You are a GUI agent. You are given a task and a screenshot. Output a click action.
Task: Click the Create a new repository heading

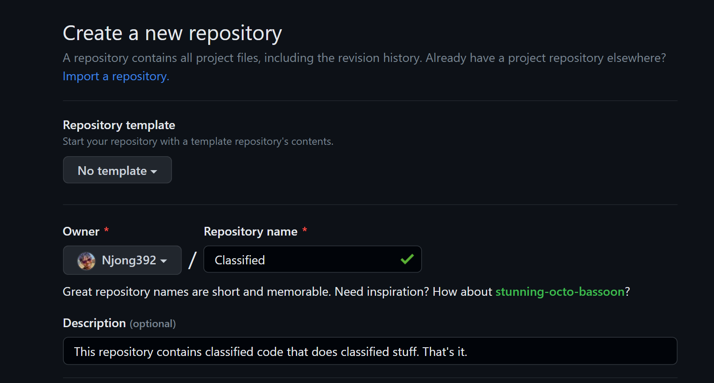pyautogui.click(x=172, y=33)
